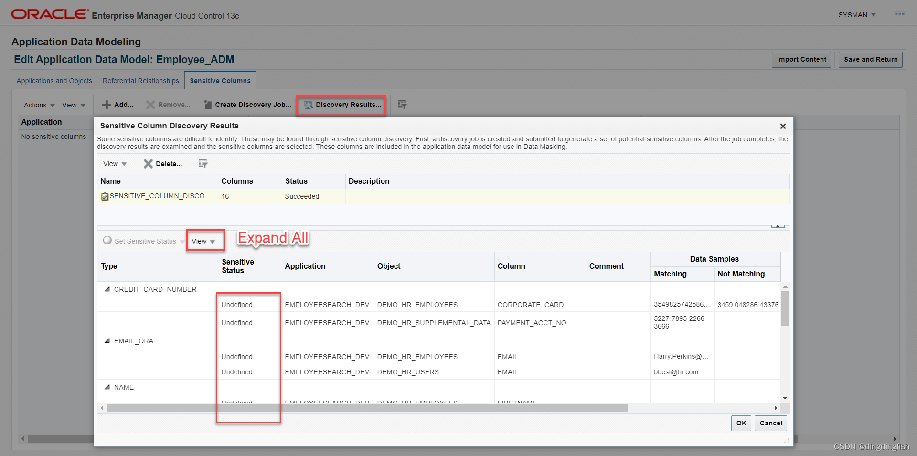The width and height of the screenshot is (917, 456).
Task: Click the vertical scrollbar thumb in results table
Action: pos(785,308)
